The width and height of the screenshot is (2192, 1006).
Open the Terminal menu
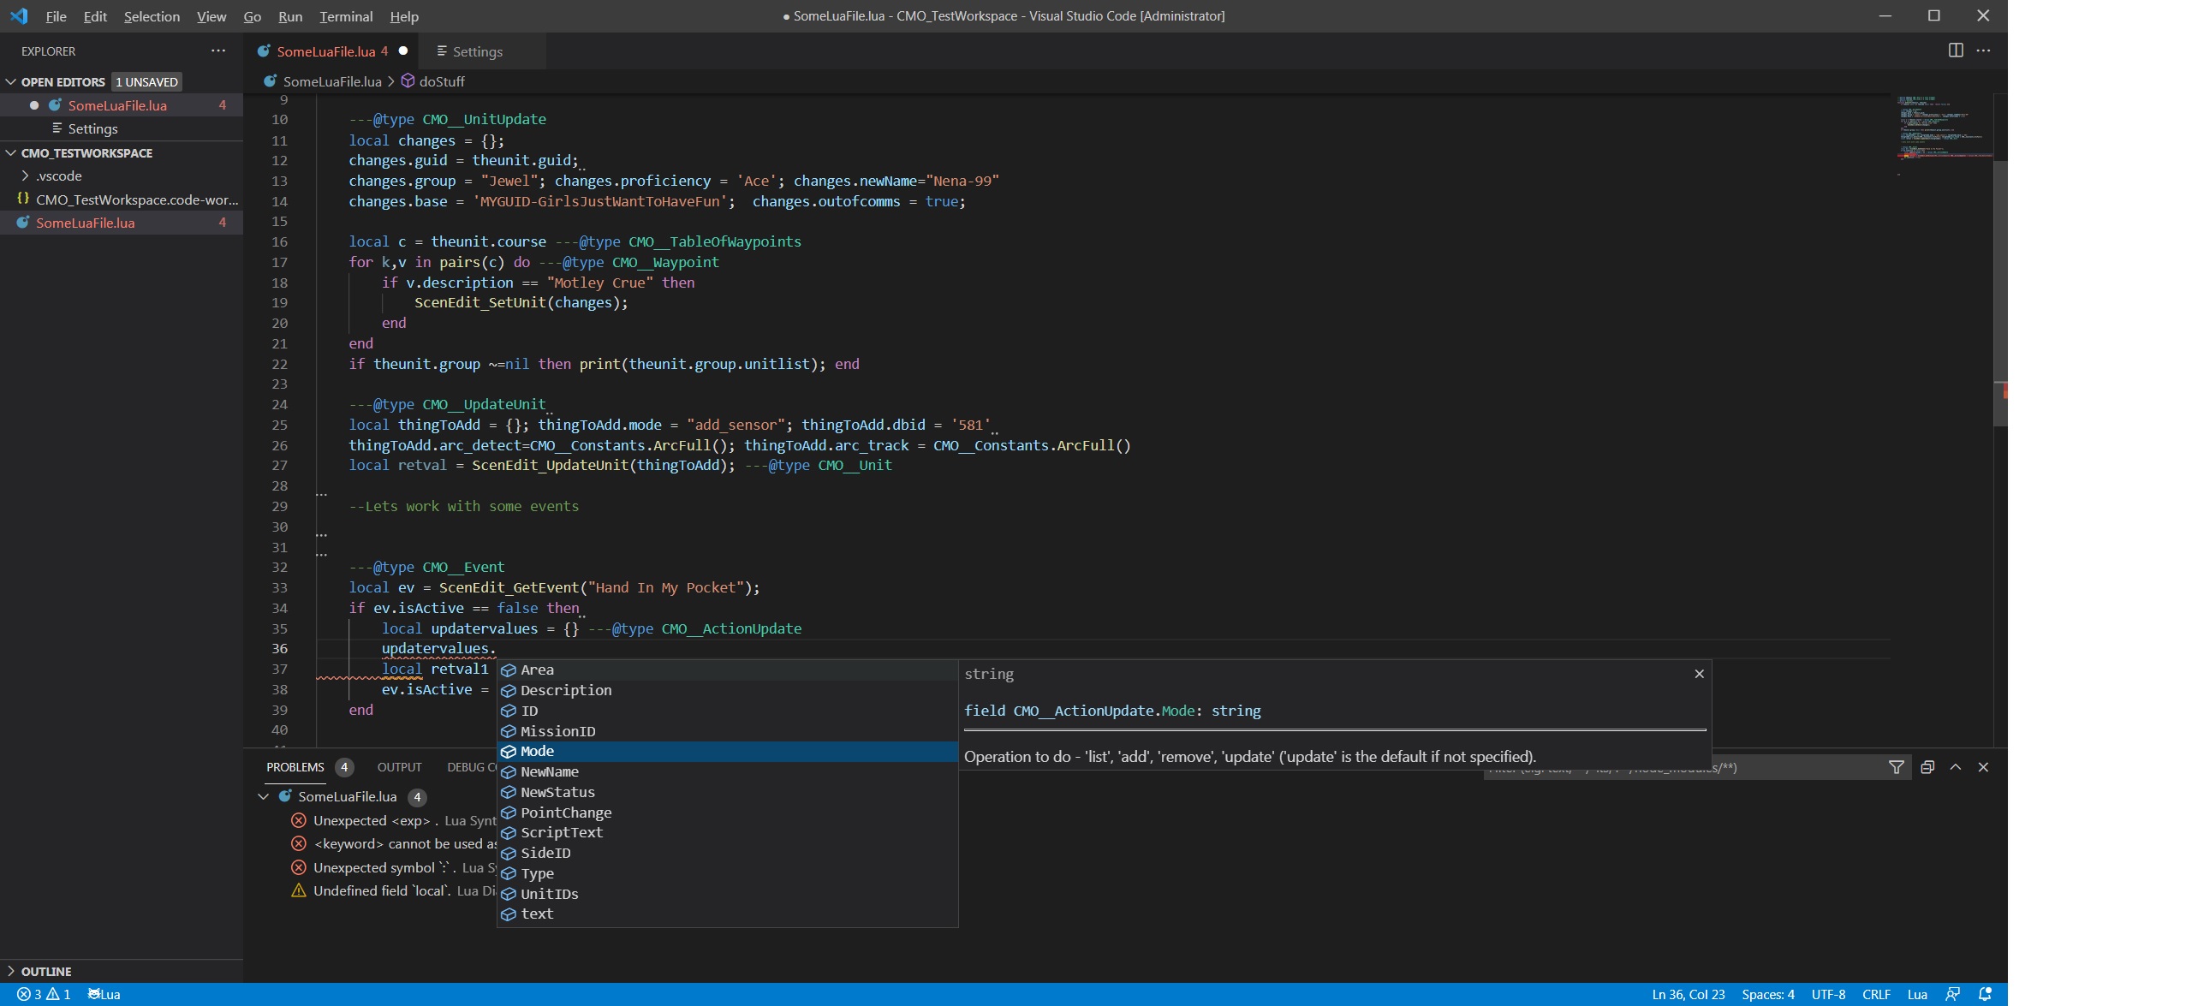click(x=346, y=16)
